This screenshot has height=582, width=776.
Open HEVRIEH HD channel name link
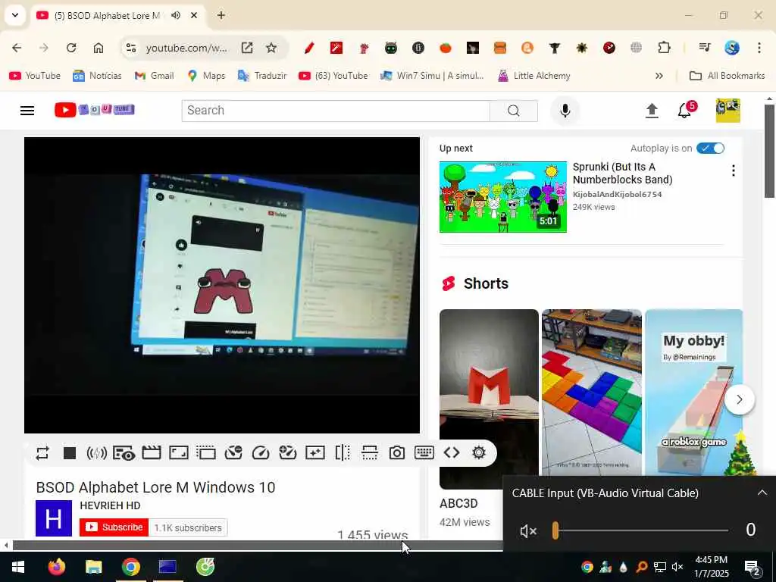click(x=110, y=505)
